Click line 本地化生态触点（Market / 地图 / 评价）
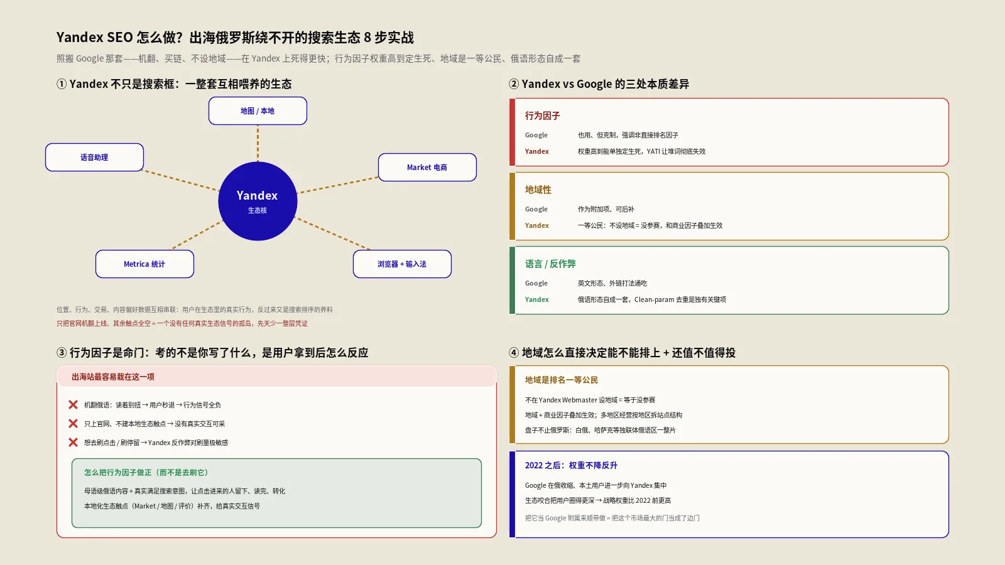Image resolution: width=1005 pixels, height=565 pixels. (x=172, y=506)
